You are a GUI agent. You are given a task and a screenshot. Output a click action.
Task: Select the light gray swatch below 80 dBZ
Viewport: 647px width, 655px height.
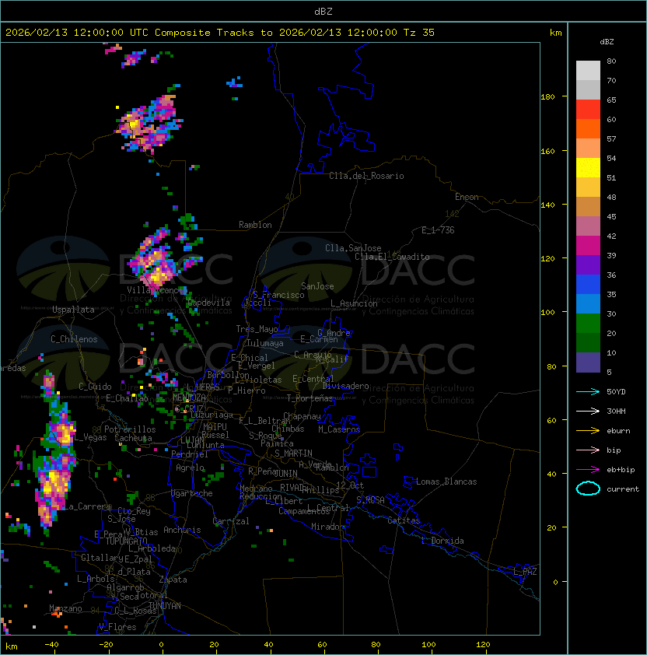588,70
